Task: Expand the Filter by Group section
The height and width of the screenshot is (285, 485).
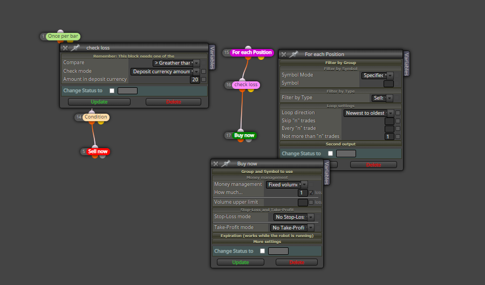Action: (340, 62)
